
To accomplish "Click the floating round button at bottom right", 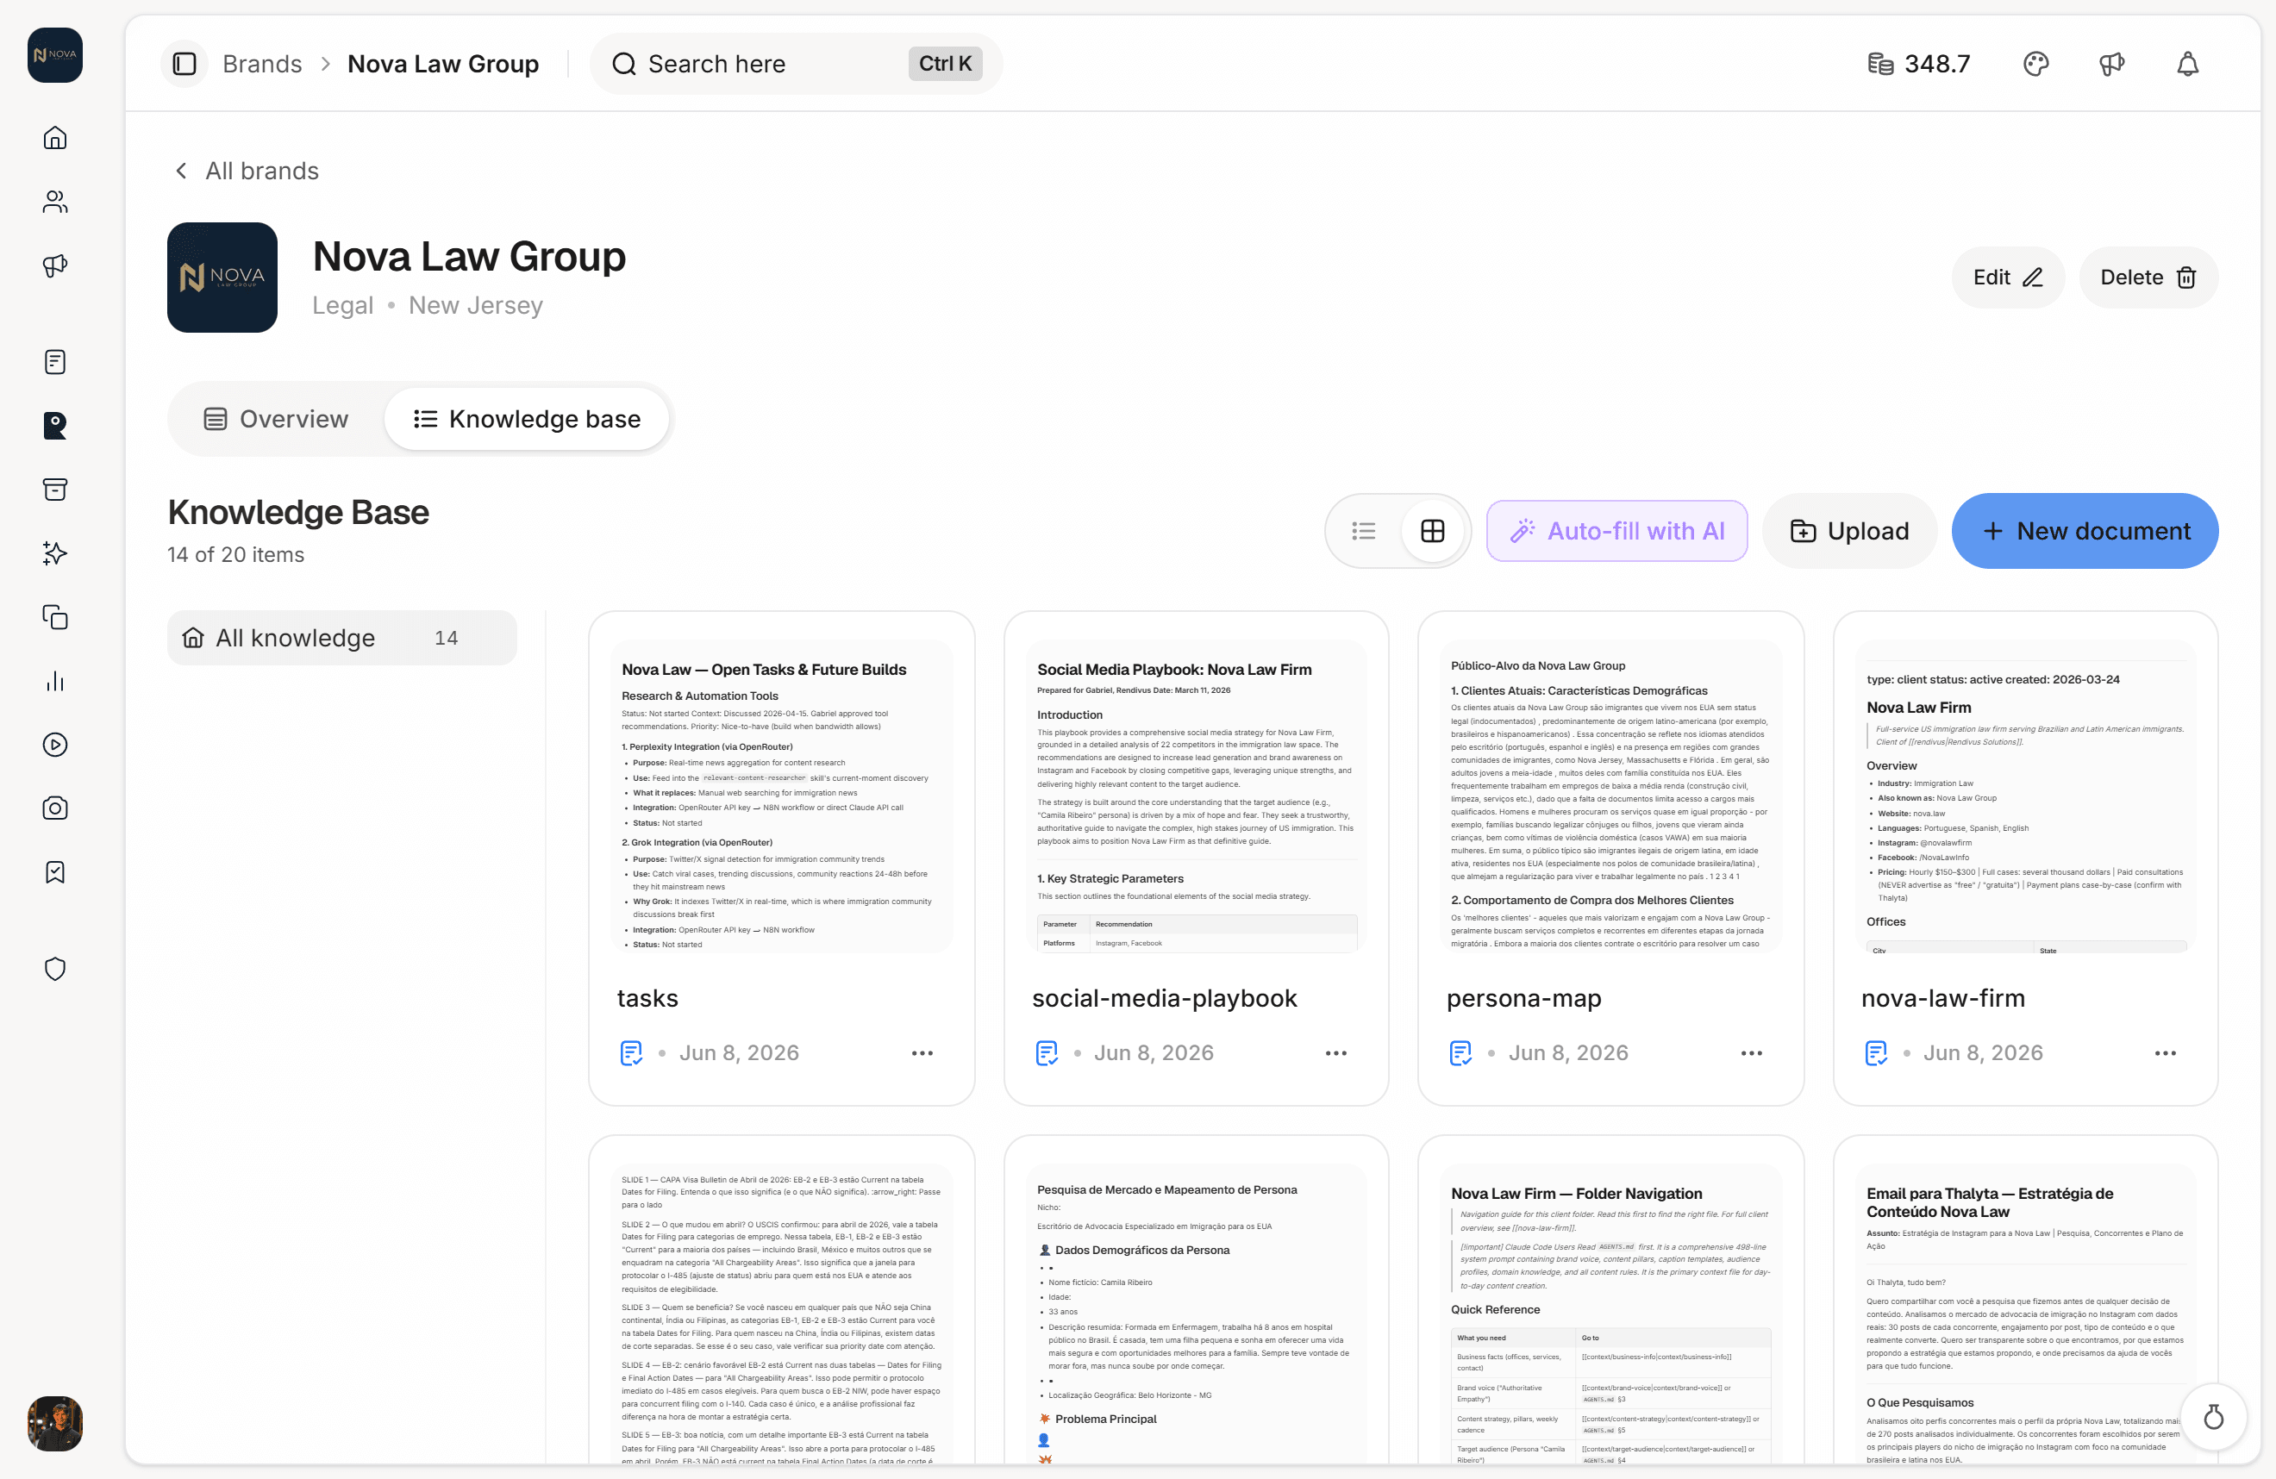I will [2213, 1416].
